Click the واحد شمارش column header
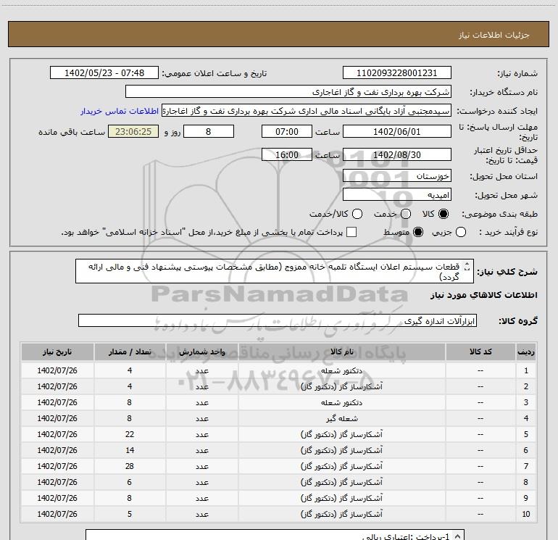 201,352
